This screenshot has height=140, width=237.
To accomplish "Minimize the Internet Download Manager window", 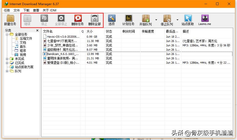I will (206, 4).
